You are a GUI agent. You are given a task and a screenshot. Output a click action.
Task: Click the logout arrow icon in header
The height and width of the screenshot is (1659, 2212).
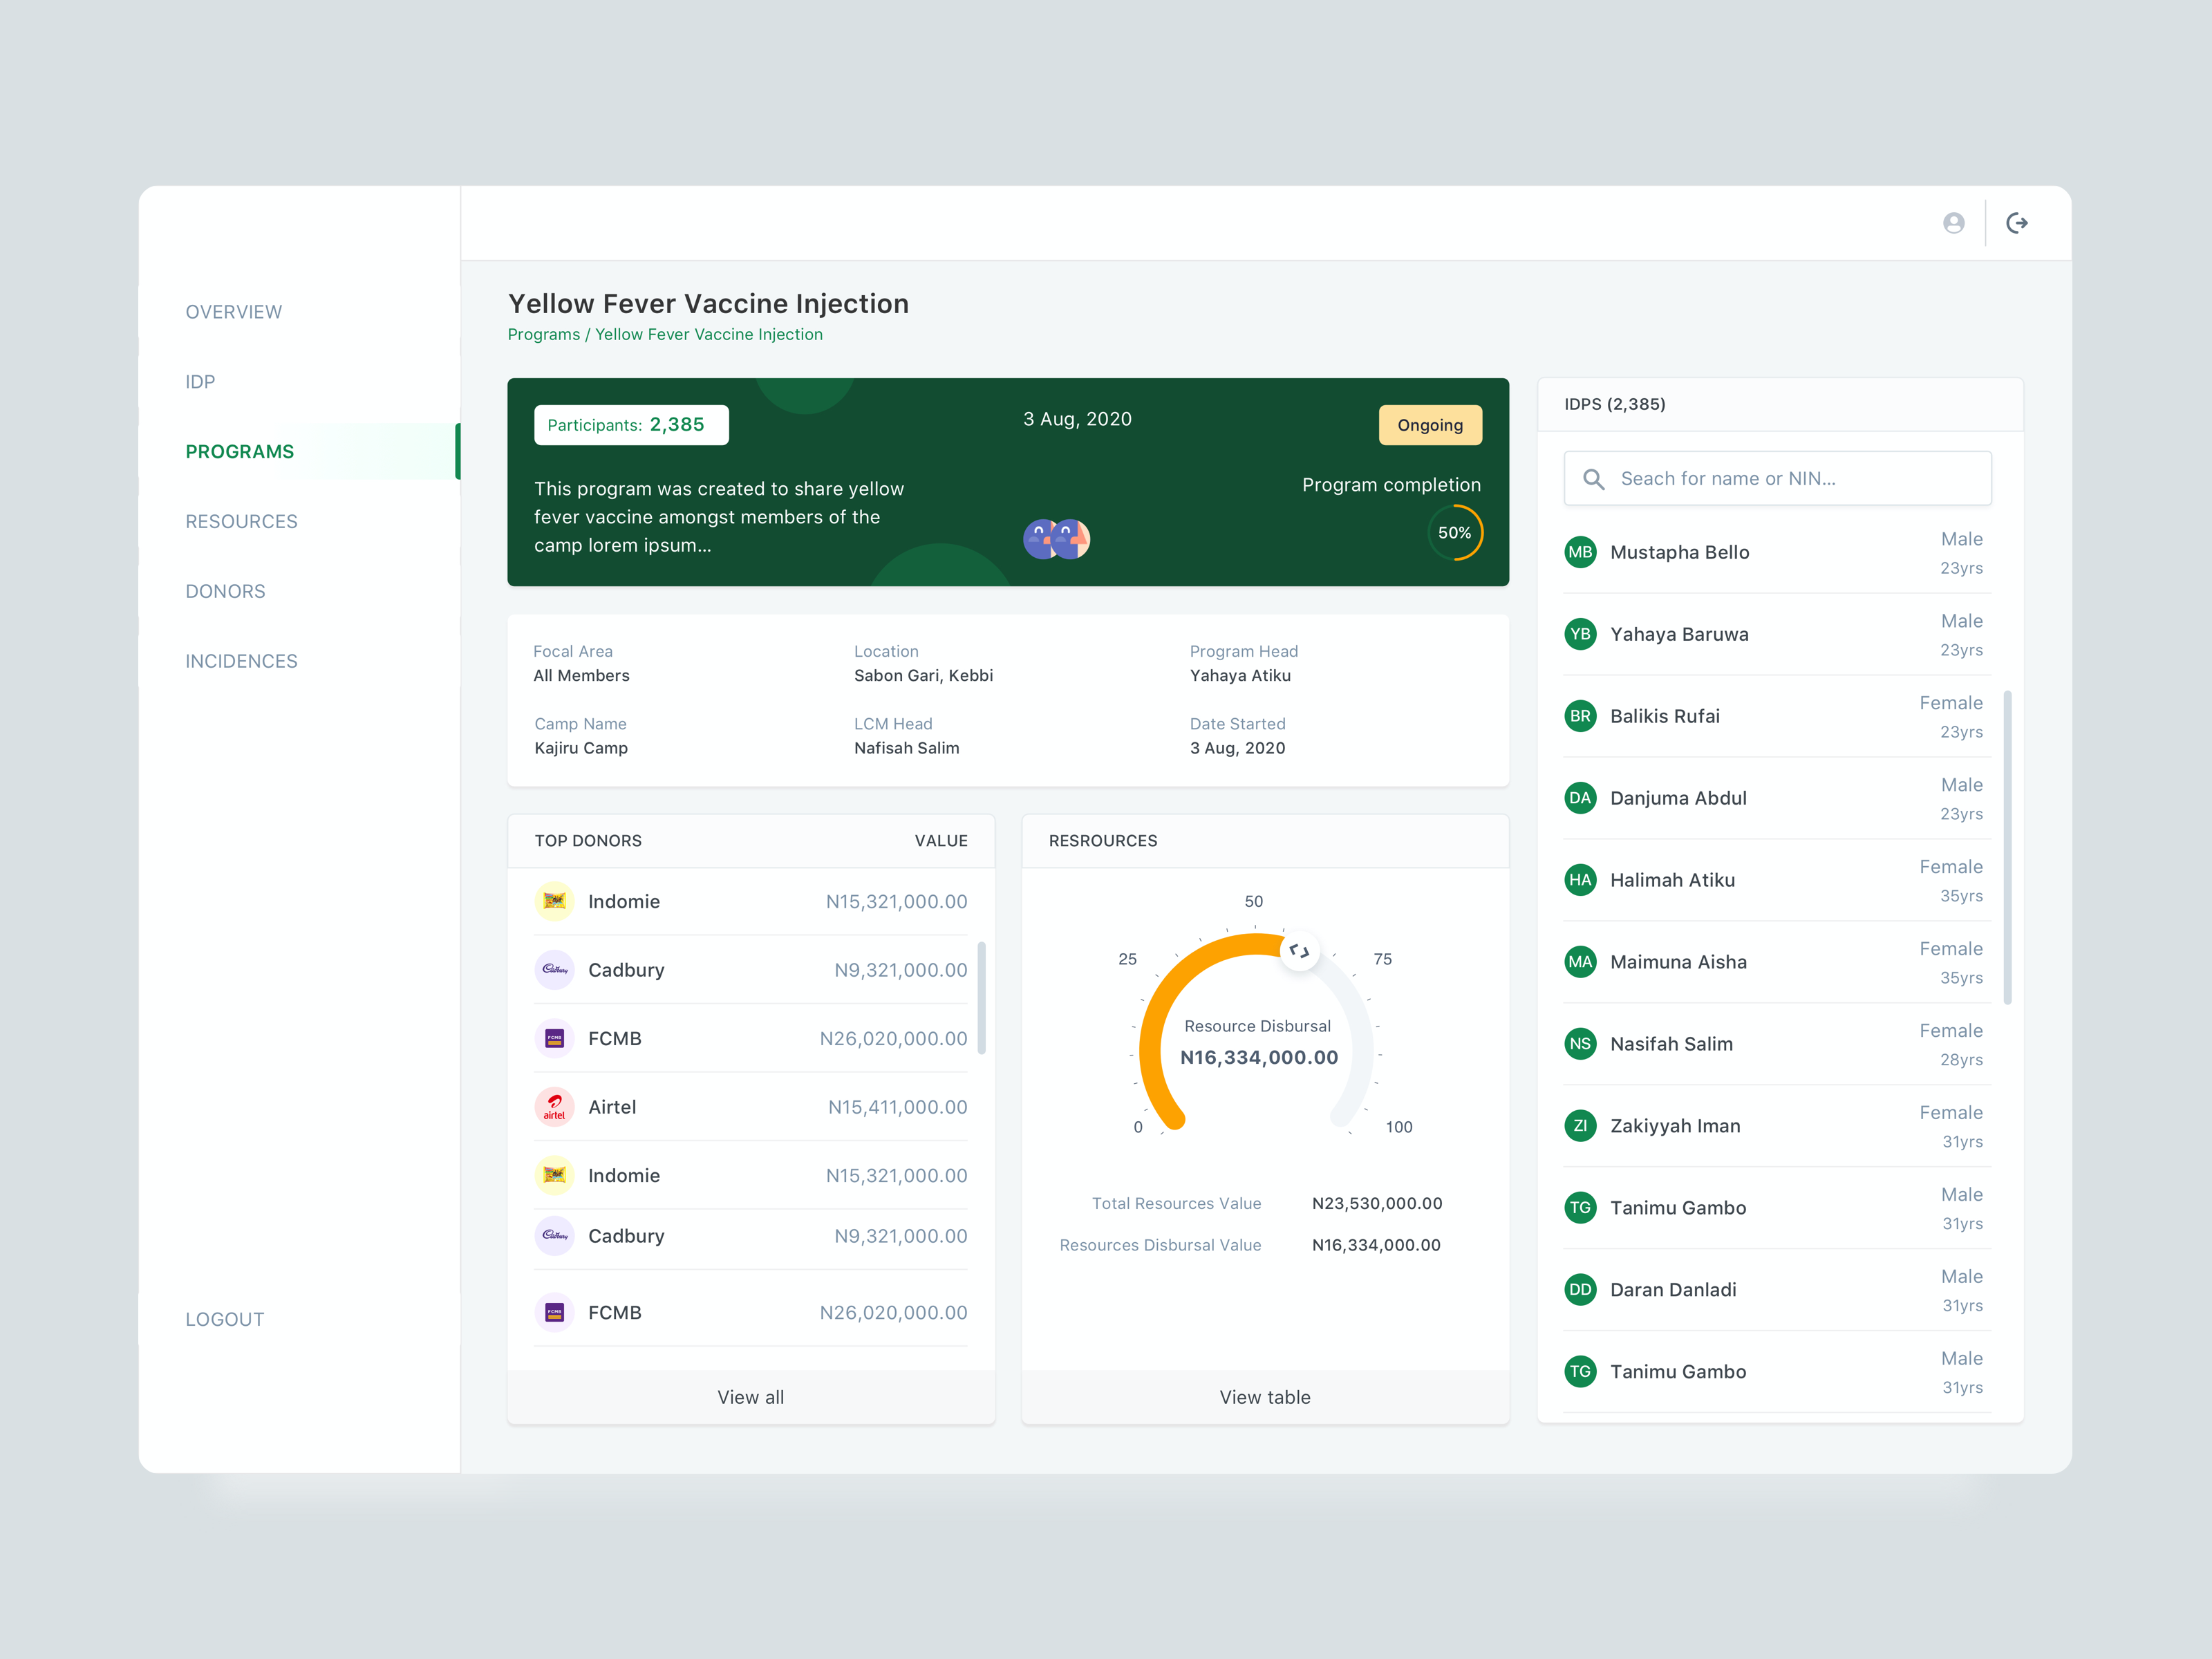click(x=2017, y=223)
